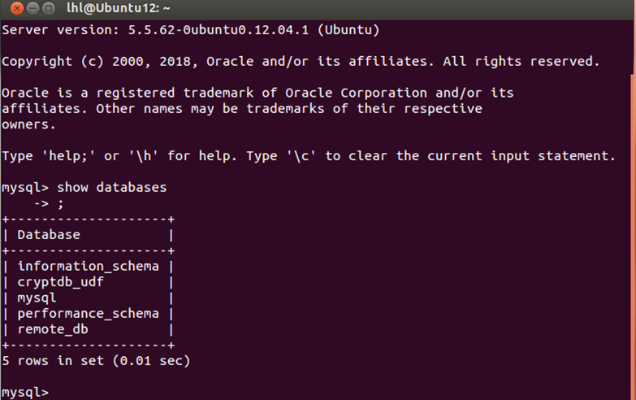The height and width of the screenshot is (400, 636).
Task: Maximize the terminal window
Action: (x=50, y=9)
